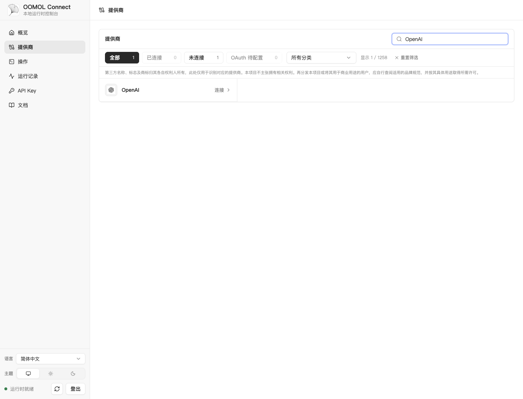Viewport: 523px width, 399px height.
Task: Filter by 未连接 providers
Action: pyautogui.click(x=204, y=58)
